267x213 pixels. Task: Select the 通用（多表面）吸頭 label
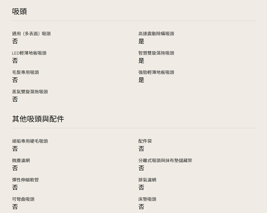(31, 34)
